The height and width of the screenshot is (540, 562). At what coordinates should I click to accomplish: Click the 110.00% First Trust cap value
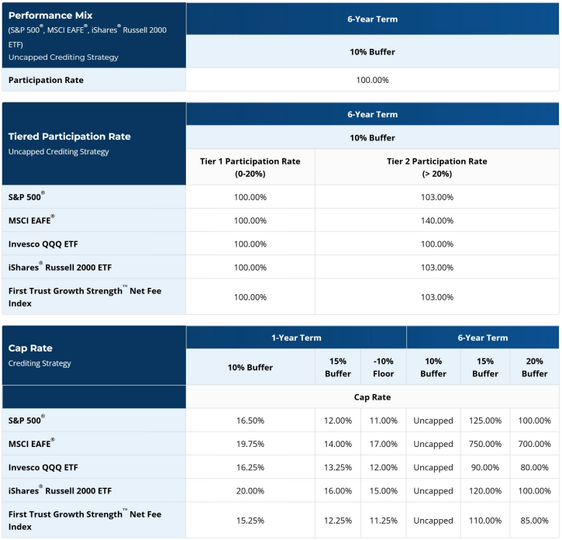(x=485, y=521)
